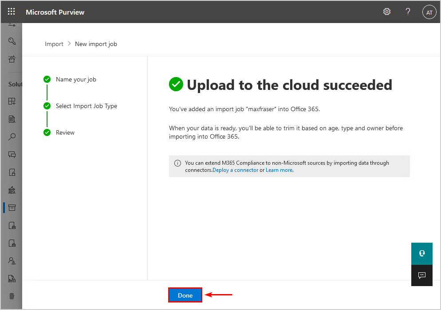Select the New import job breadcrumb

[x=96, y=44]
